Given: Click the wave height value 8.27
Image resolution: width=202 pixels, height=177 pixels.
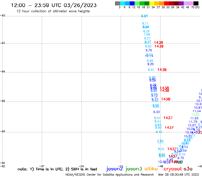Looking at the screenshot, I should (147, 38).
